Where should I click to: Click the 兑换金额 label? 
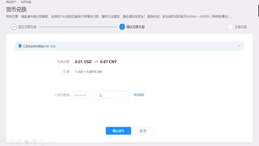pyautogui.click(x=64, y=62)
